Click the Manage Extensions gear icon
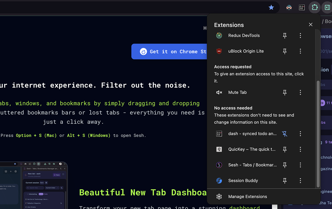Image resolution: width=332 pixels, height=209 pixels. click(219, 197)
